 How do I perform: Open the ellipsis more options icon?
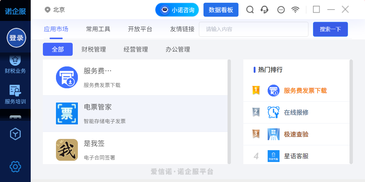pyautogui.click(x=280, y=10)
